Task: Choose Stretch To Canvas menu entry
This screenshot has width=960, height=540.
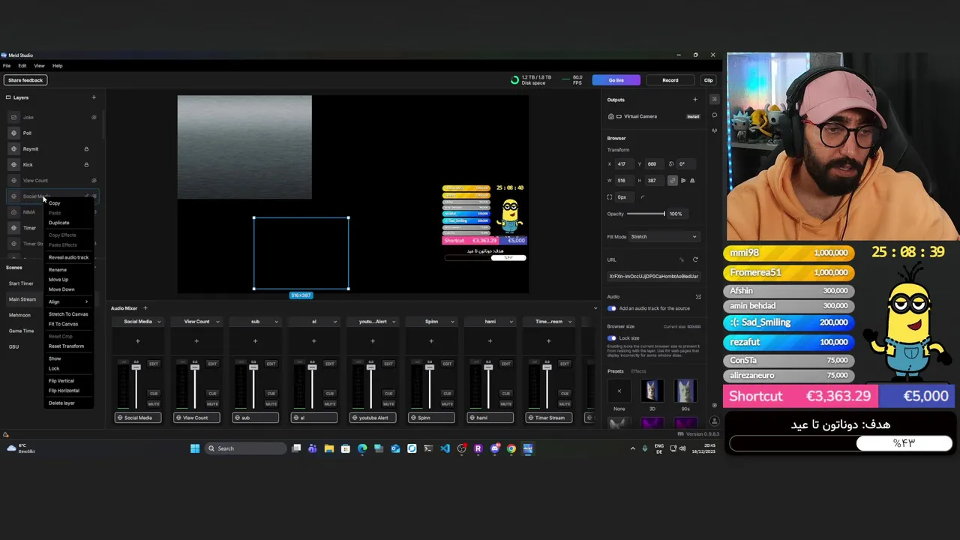Action: click(68, 314)
